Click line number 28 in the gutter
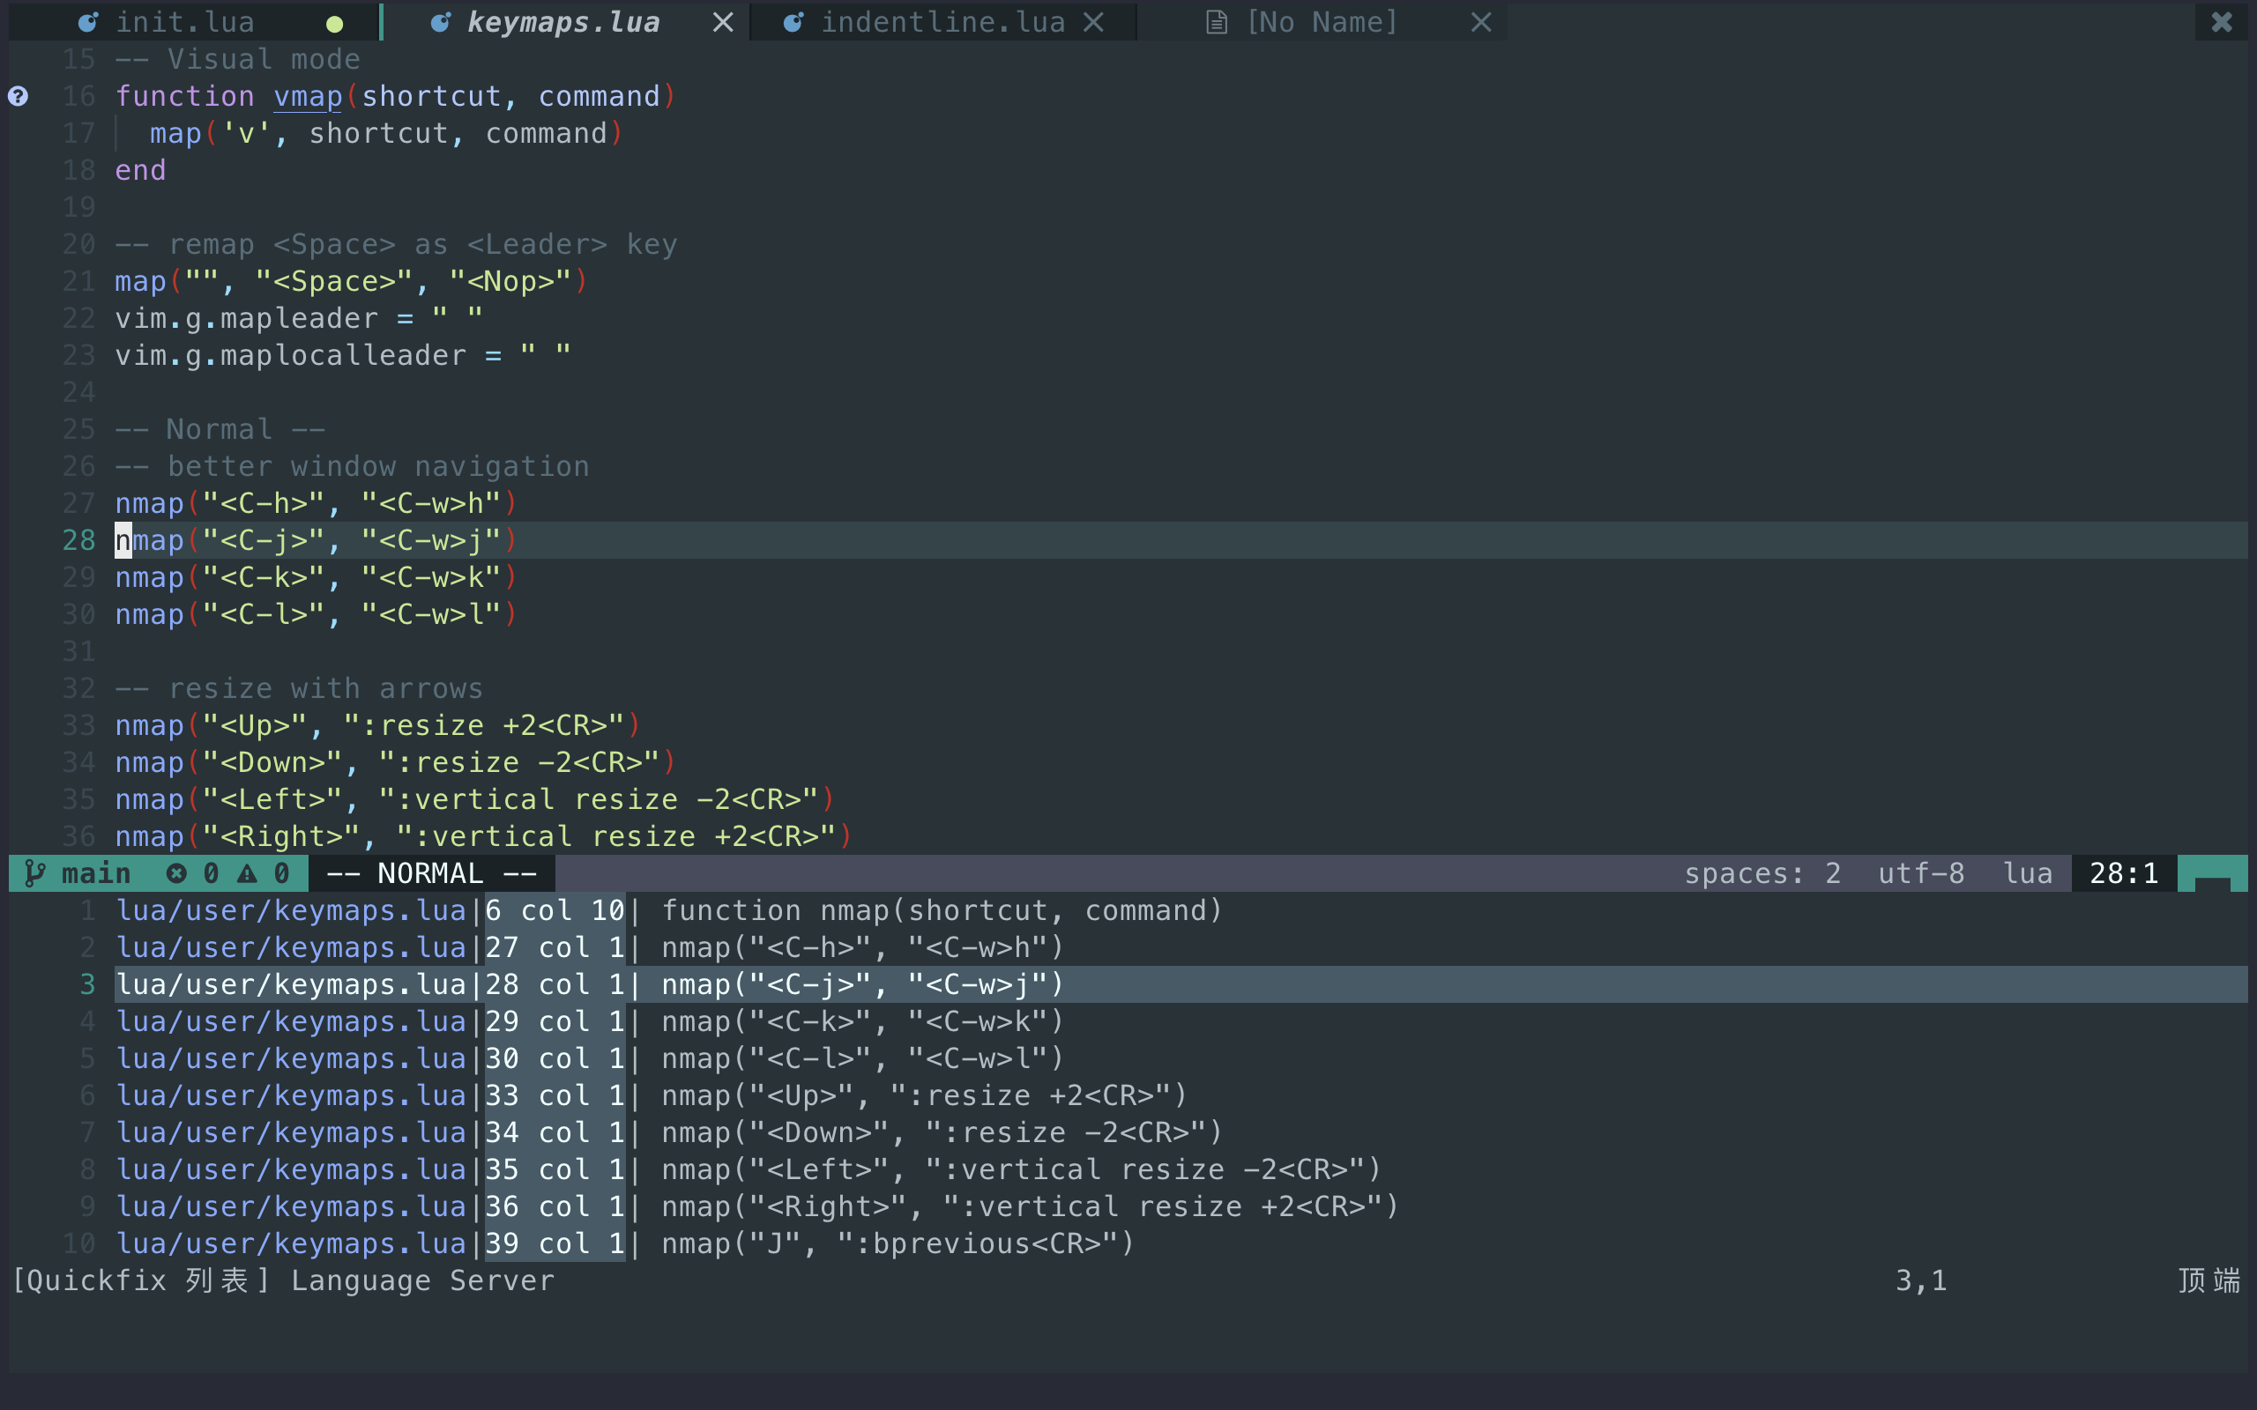The width and height of the screenshot is (2257, 1410). (x=79, y=541)
